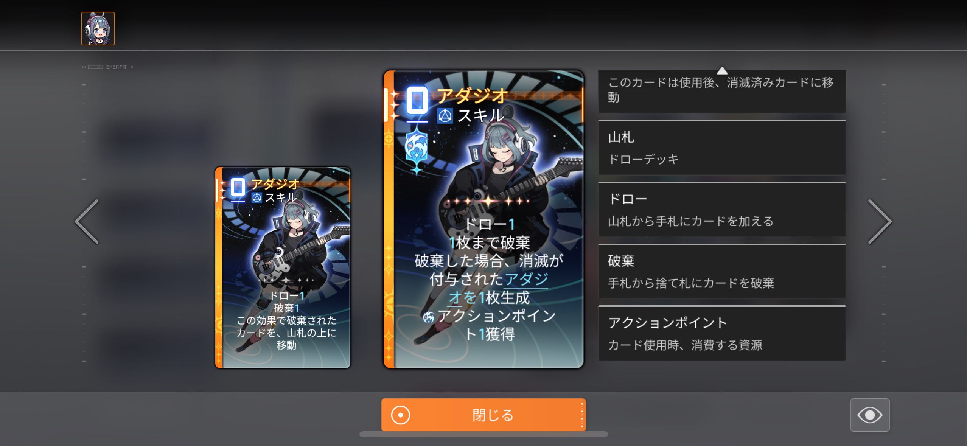Go to the next card with the right arrow
The width and height of the screenshot is (967, 446).
click(880, 222)
